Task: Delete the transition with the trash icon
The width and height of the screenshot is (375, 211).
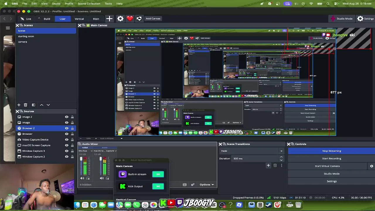Action: pos(275,165)
